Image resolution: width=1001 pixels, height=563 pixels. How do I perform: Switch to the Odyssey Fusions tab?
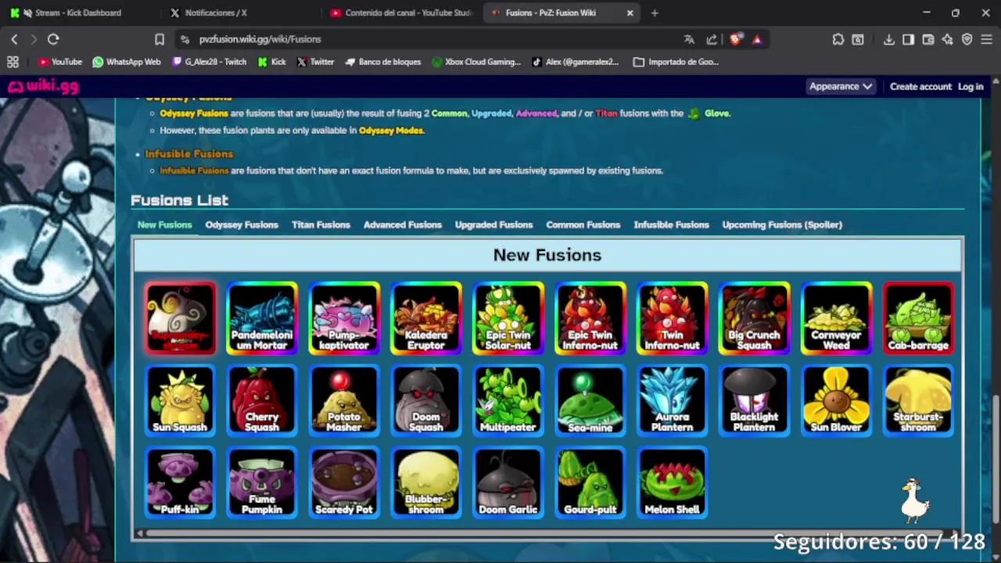coord(242,224)
